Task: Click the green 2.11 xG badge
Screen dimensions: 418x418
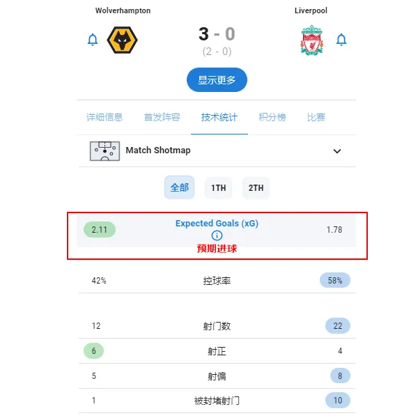Action: click(x=100, y=229)
